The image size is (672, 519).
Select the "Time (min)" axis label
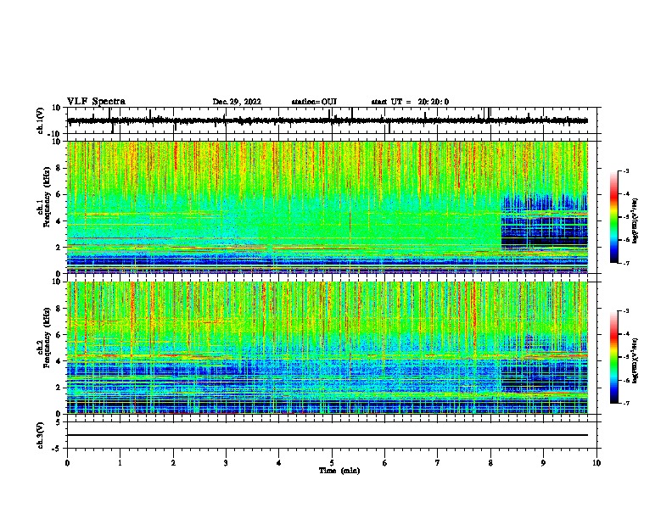point(339,471)
